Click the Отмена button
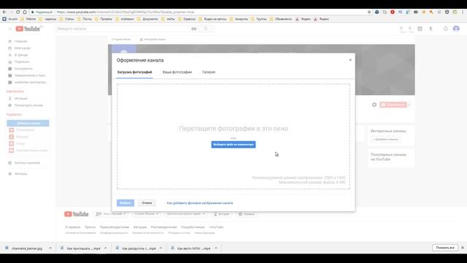 [147, 203]
